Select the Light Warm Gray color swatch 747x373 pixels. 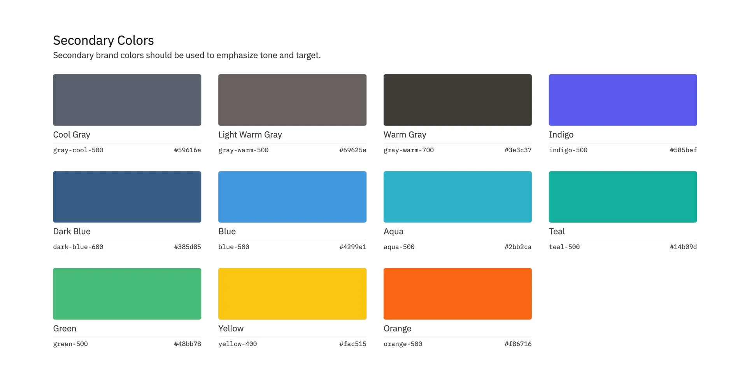[x=292, y=100]
